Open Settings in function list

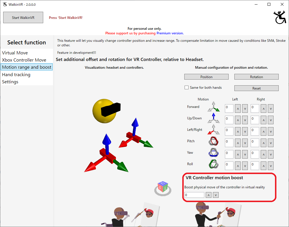(10, 82)
